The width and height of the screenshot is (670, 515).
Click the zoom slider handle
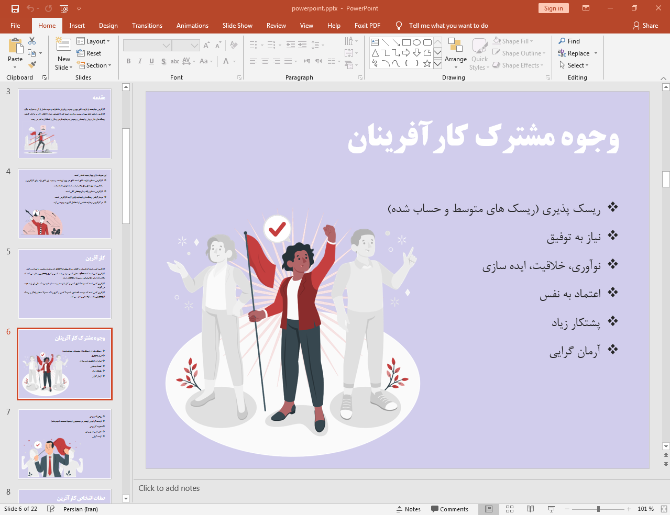point(598,509)
